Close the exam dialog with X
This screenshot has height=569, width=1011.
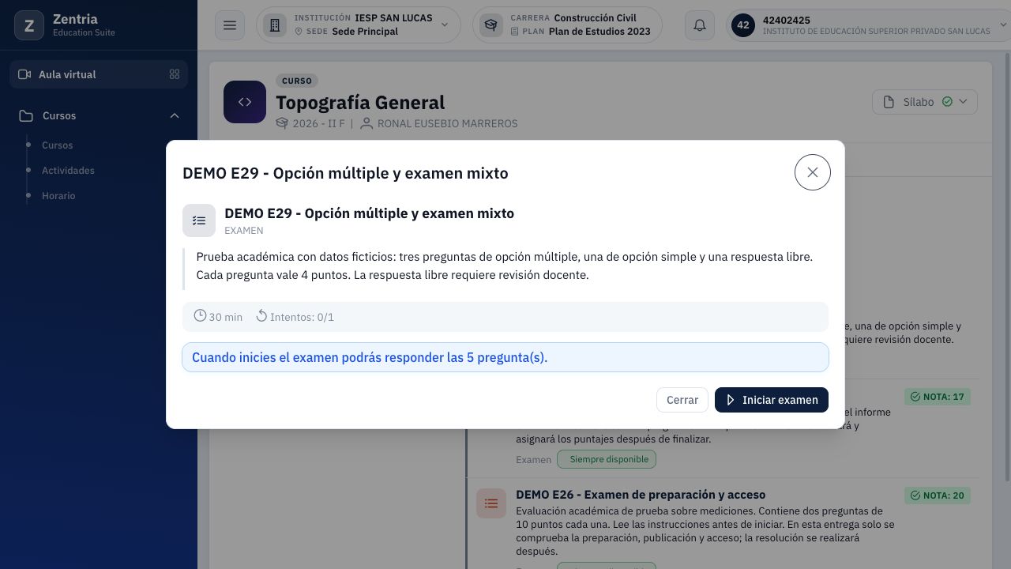[813, 172]
